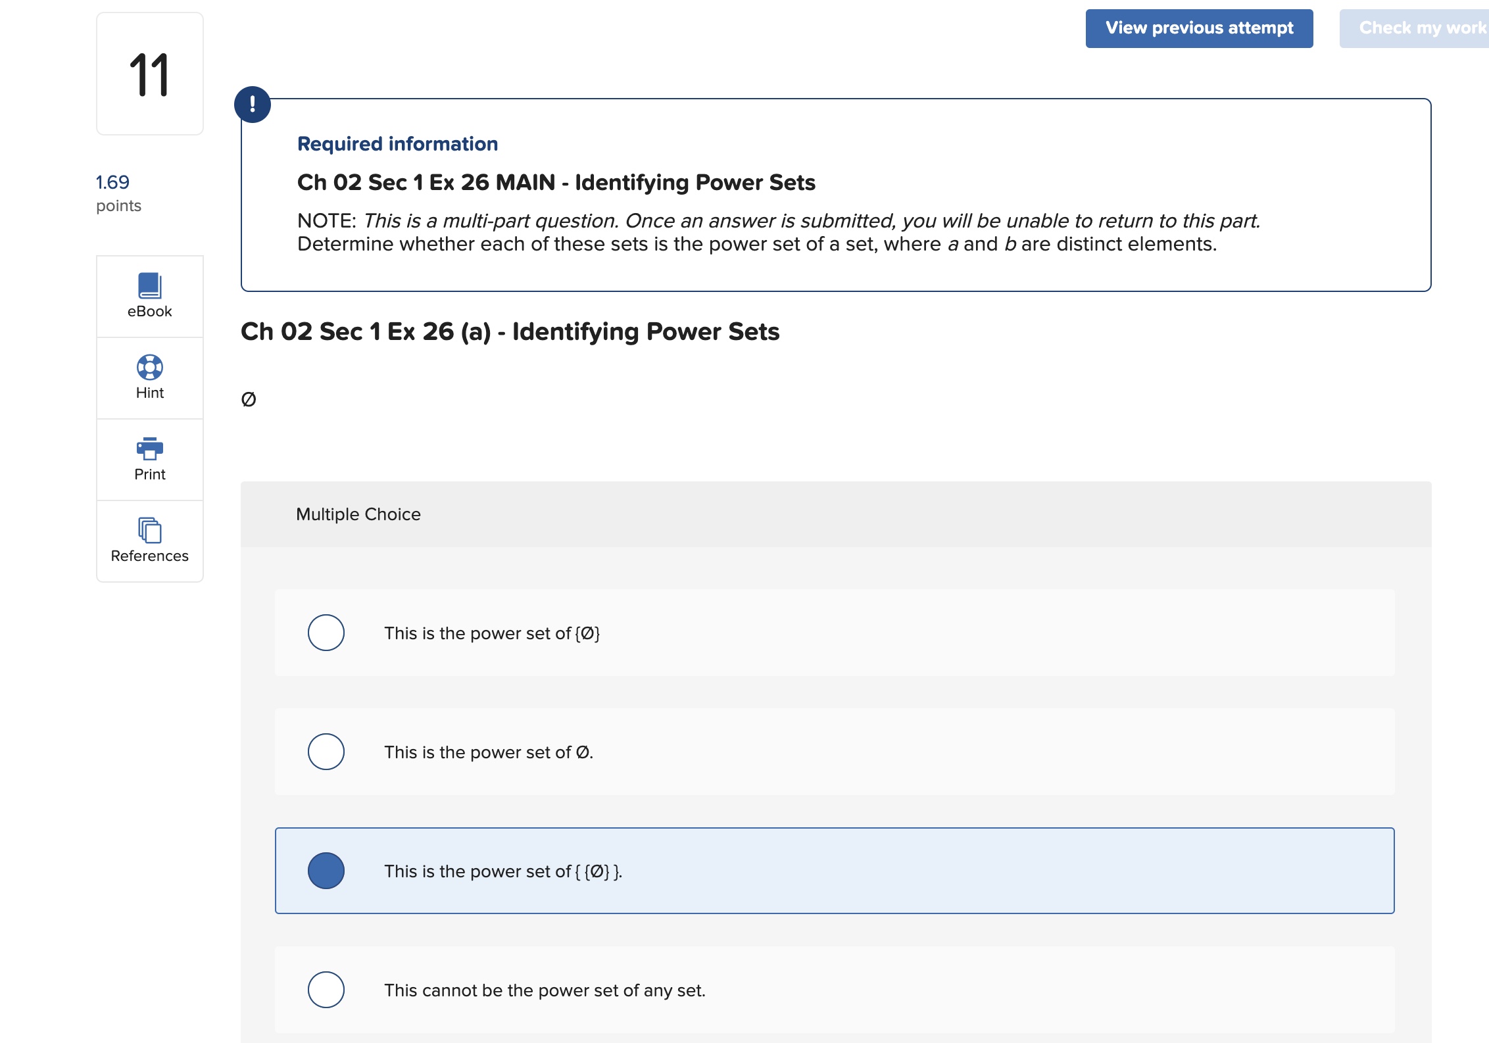
Task: Click the eBook book icon image
Action: pyautogui.click(x=149, y=283)
